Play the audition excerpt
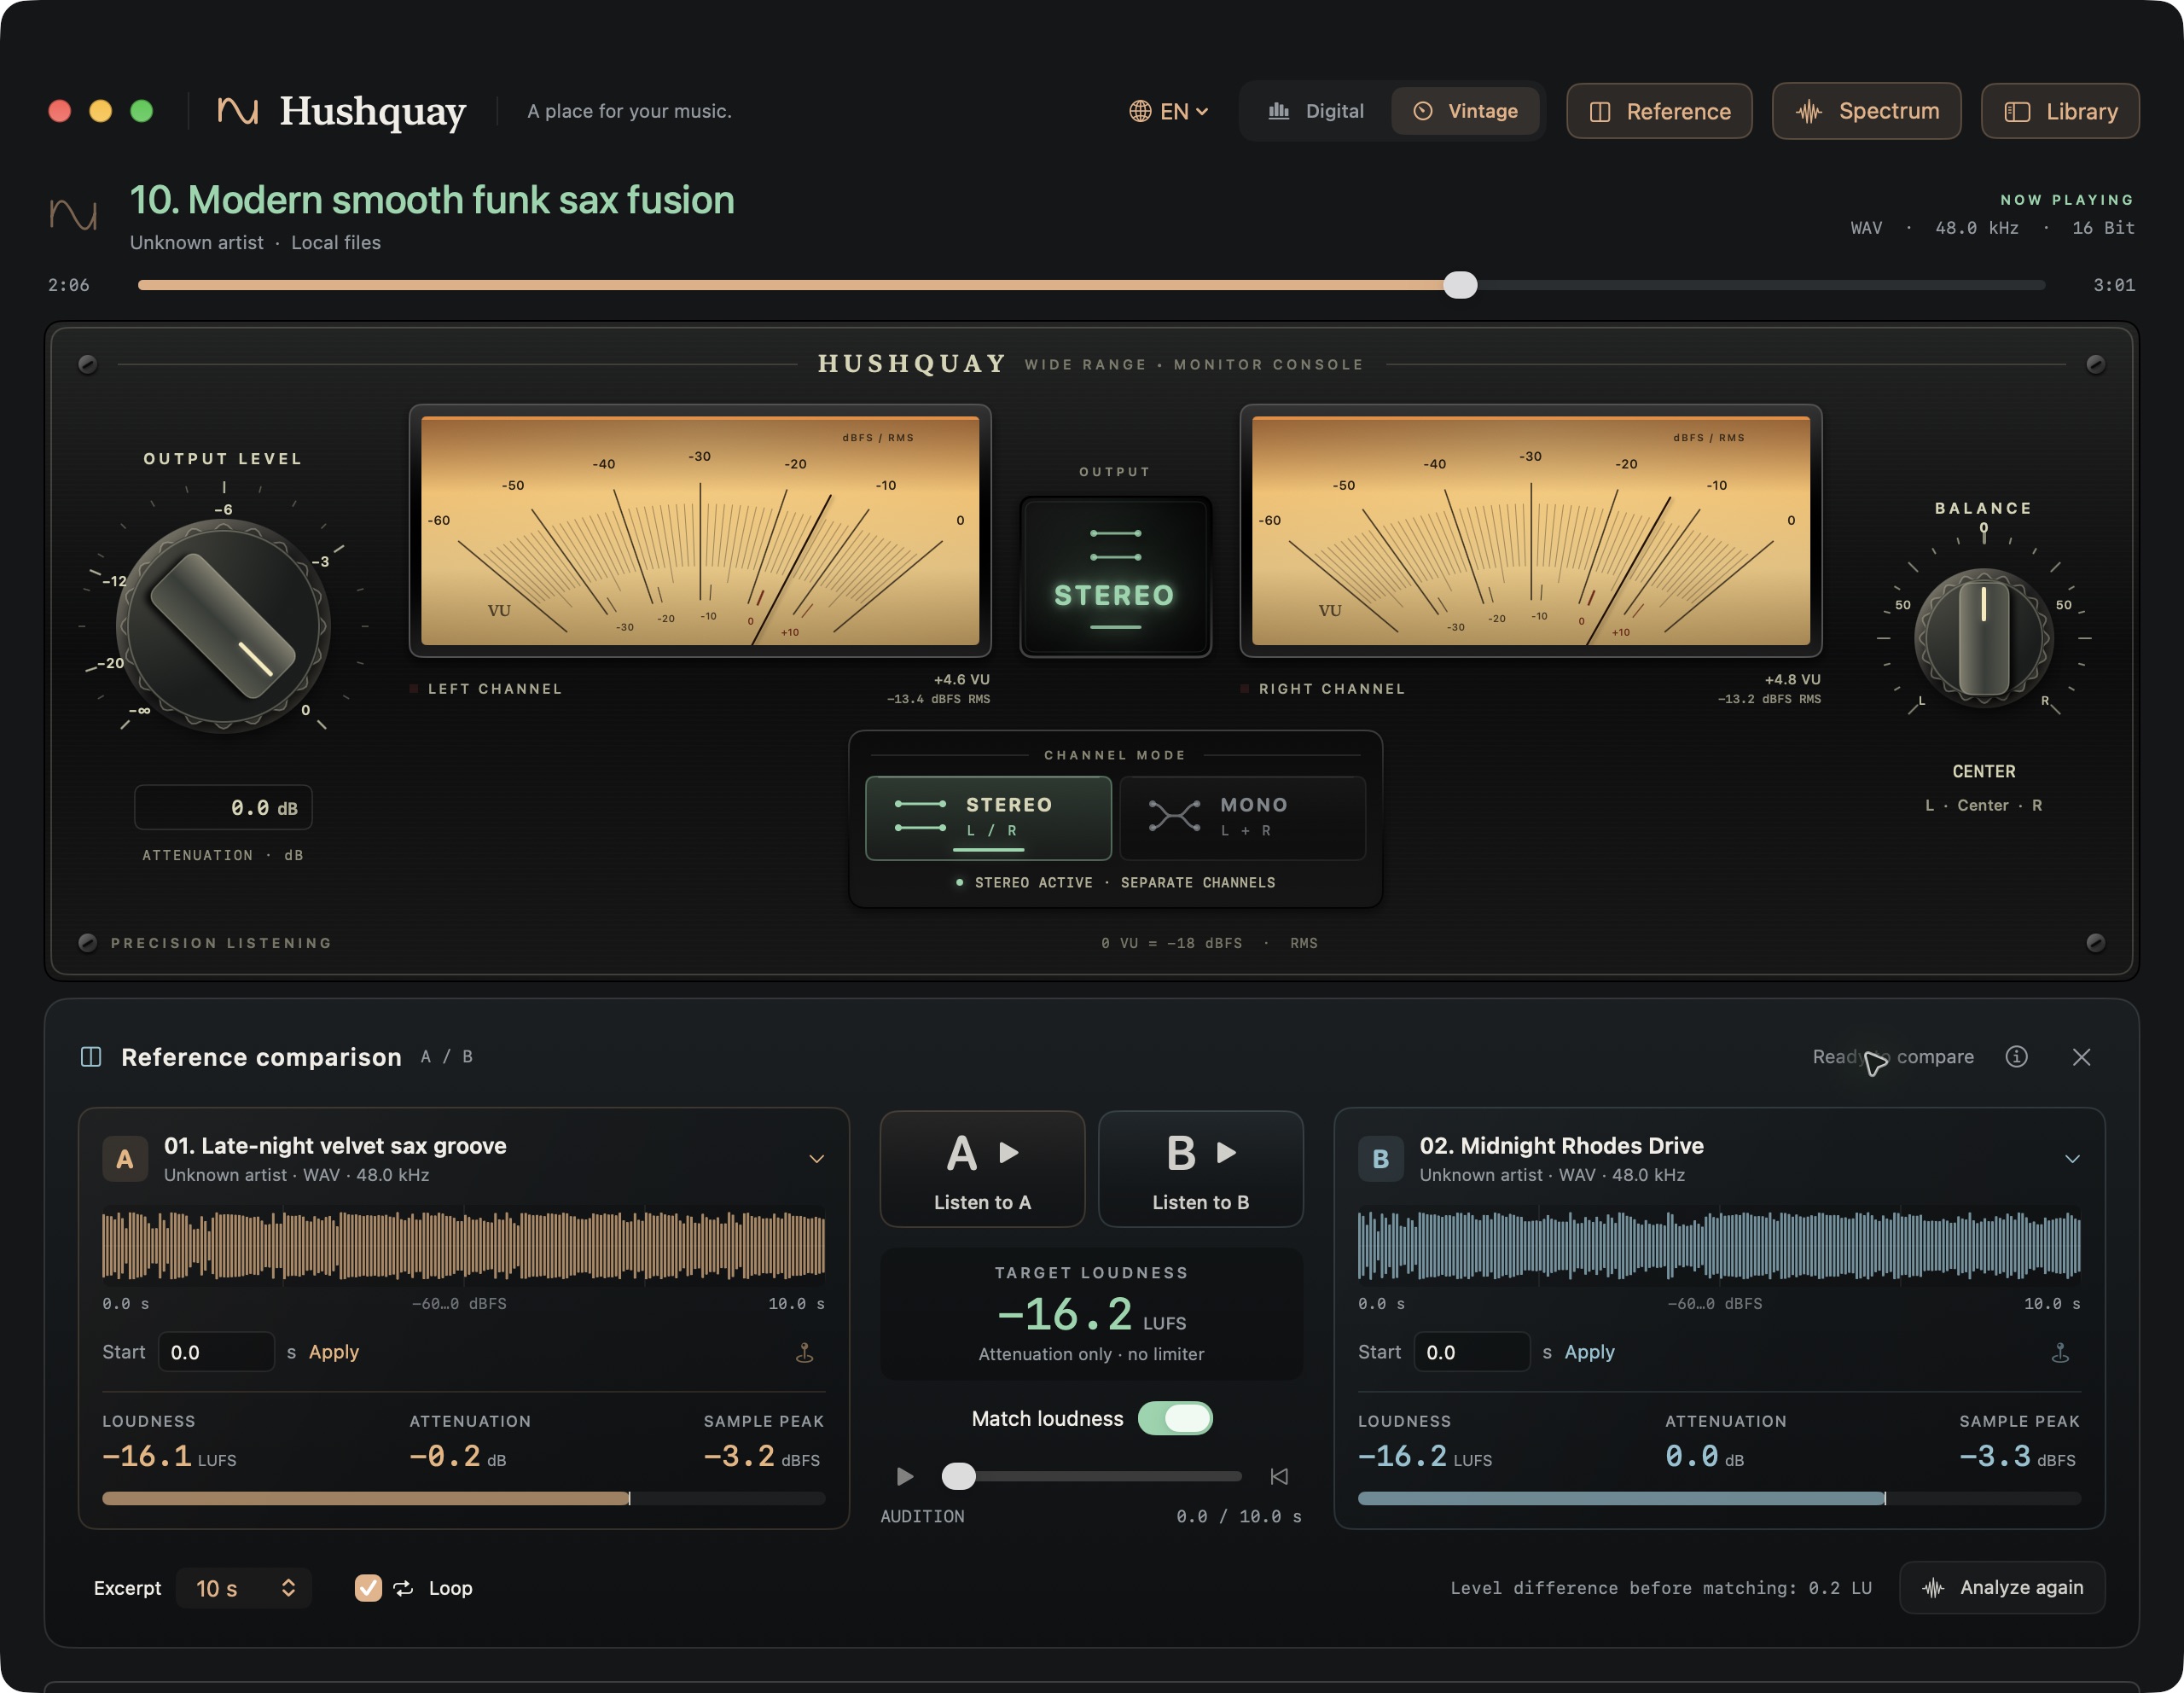 [x=904, y=1476]
